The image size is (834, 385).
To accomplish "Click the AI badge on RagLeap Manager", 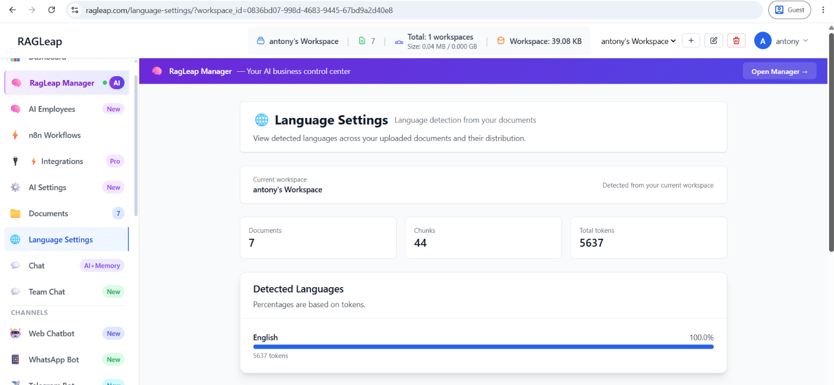I will [x=116, y=83].
